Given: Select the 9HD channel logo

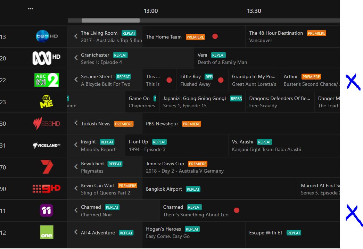Looking at the screenshot, I should [46, 189].
